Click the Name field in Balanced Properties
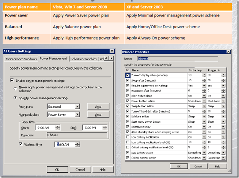The height and width of the screenshot is (178, 239). pyautogui.click(x=178, y=59)
